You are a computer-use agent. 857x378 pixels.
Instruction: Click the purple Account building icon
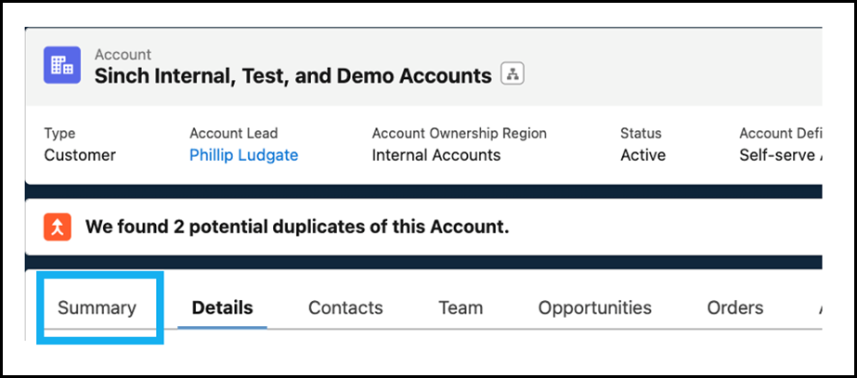point(62,65)
